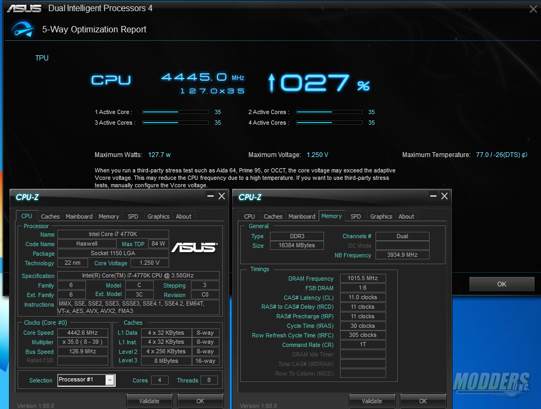Image resolution: width=541 pixels, height=409 pixels.
Task: Close the left CPU-Z window
Action: pos(222,196)
